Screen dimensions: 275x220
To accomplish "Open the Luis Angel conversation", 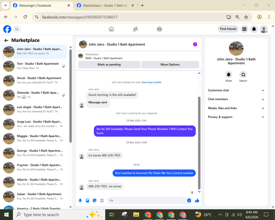I will pyautogui.click(x=34, y=109).
